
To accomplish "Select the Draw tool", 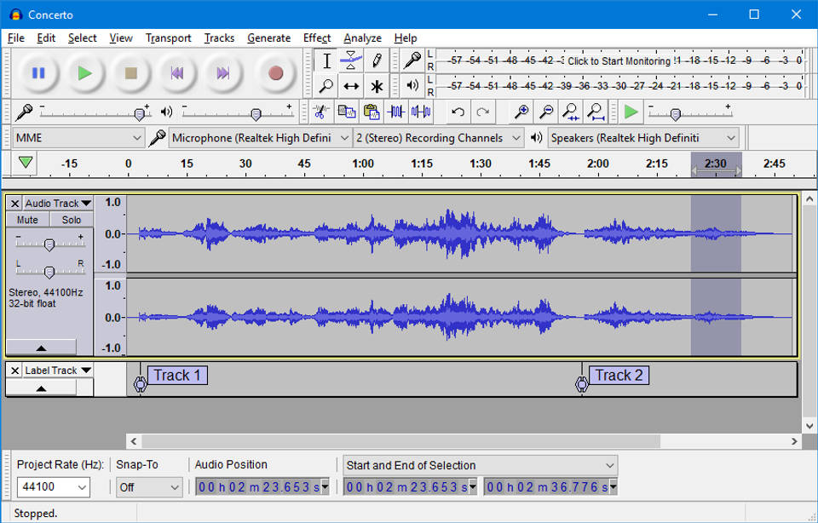I will 376,61.
